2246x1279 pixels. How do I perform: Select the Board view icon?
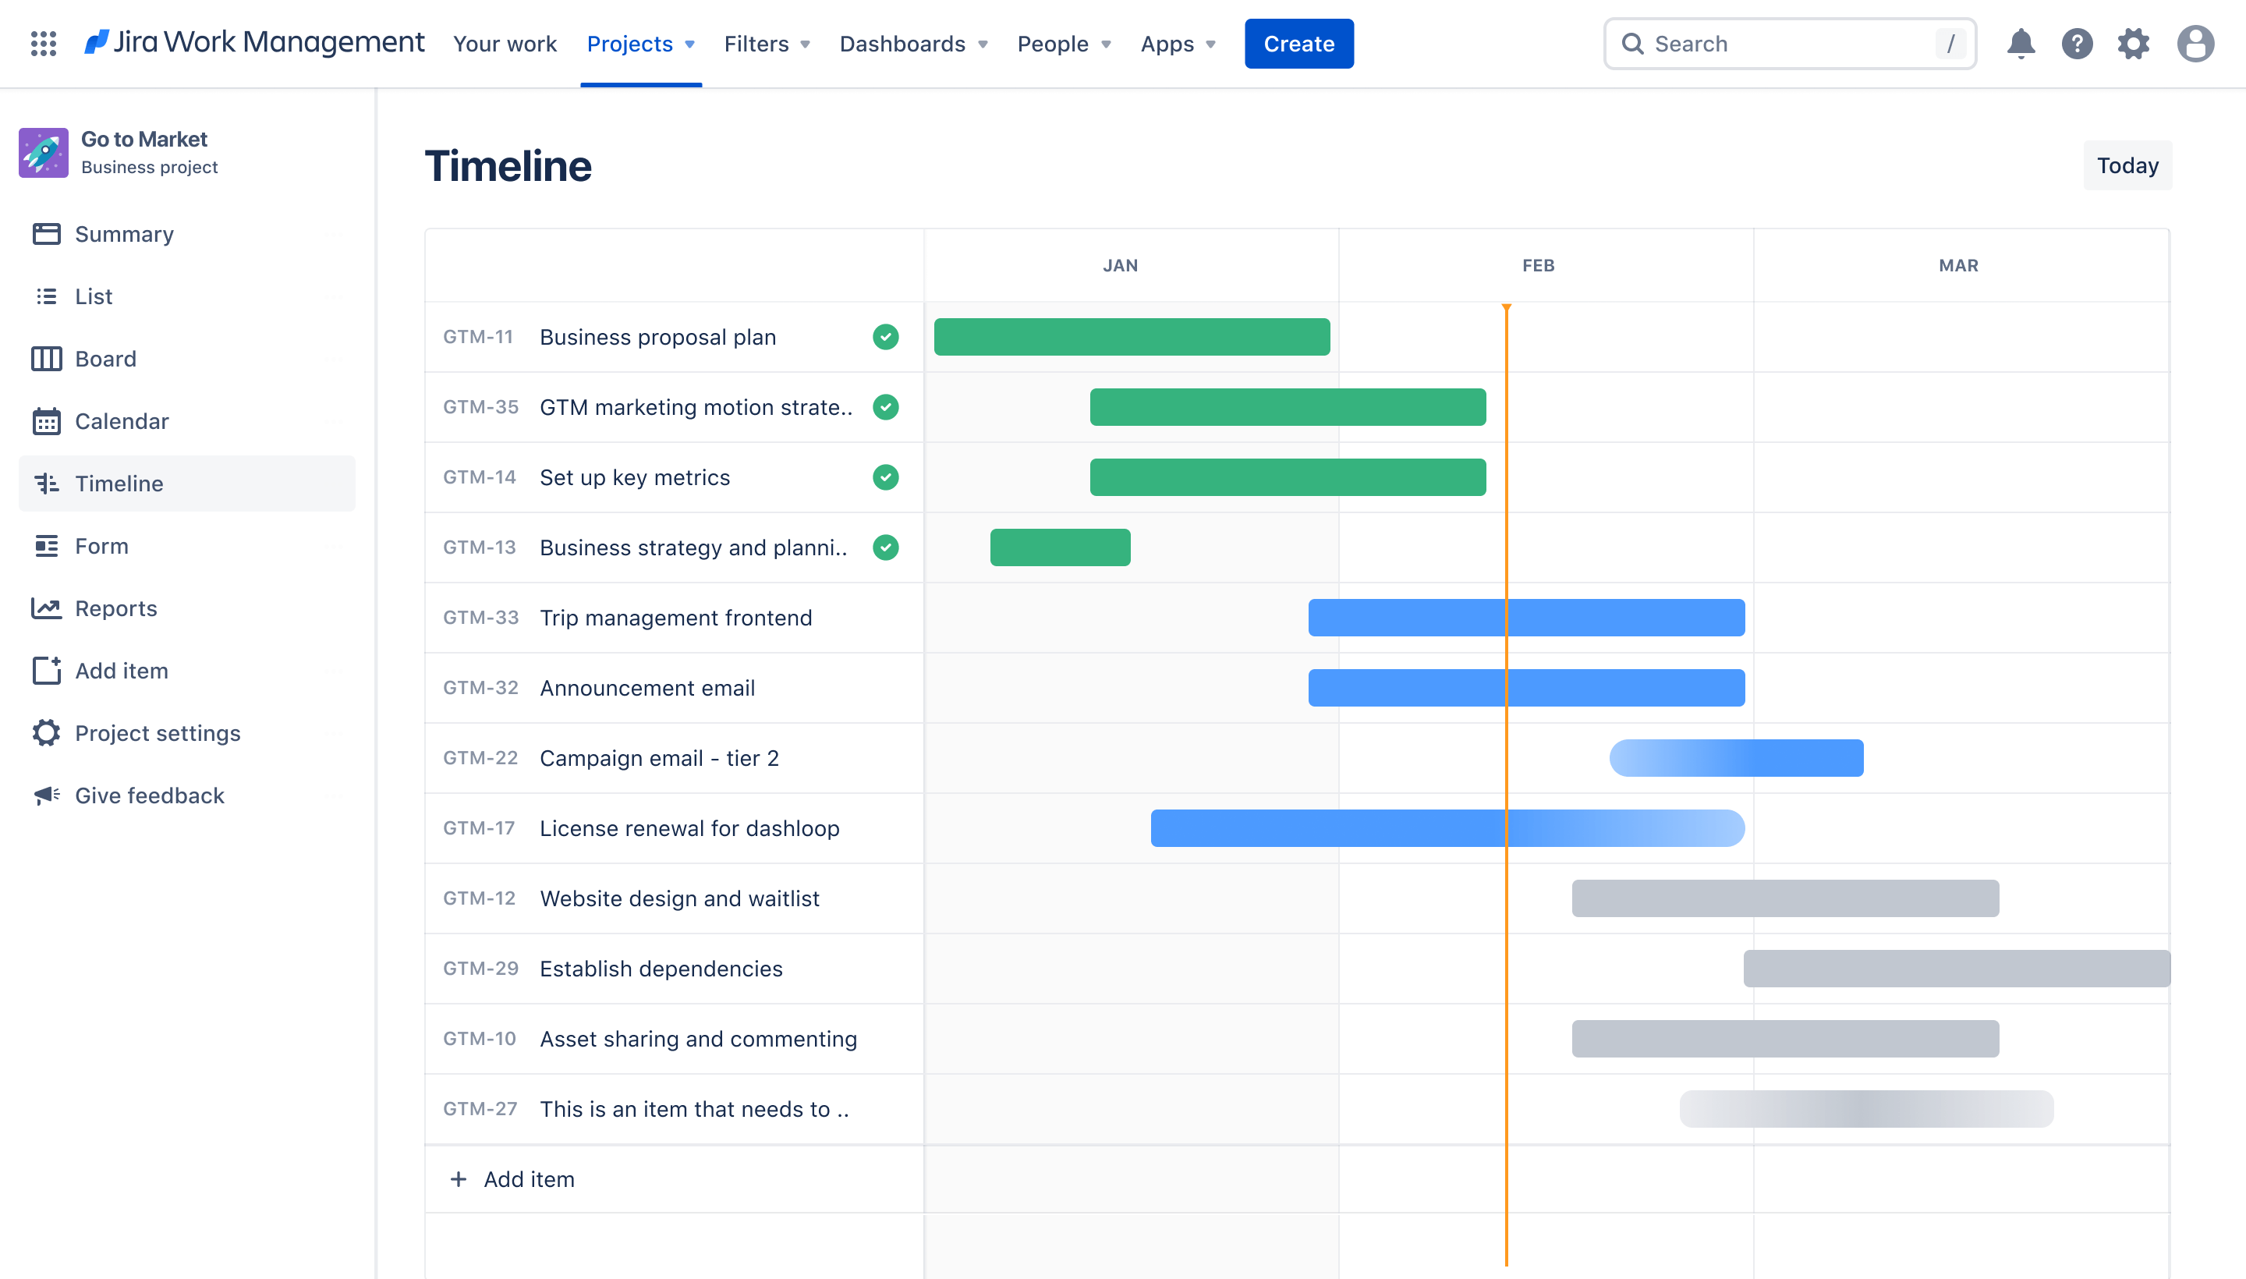[x=46, y=358]
